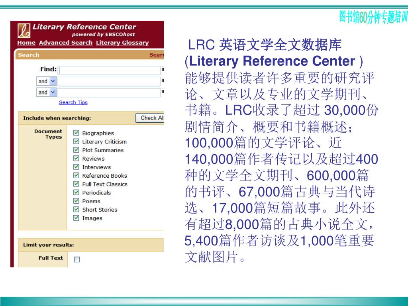The image size is (408, 306).
Task: Open the Advanced Search link
Action: pyautogui.click(x=66, y=43)
